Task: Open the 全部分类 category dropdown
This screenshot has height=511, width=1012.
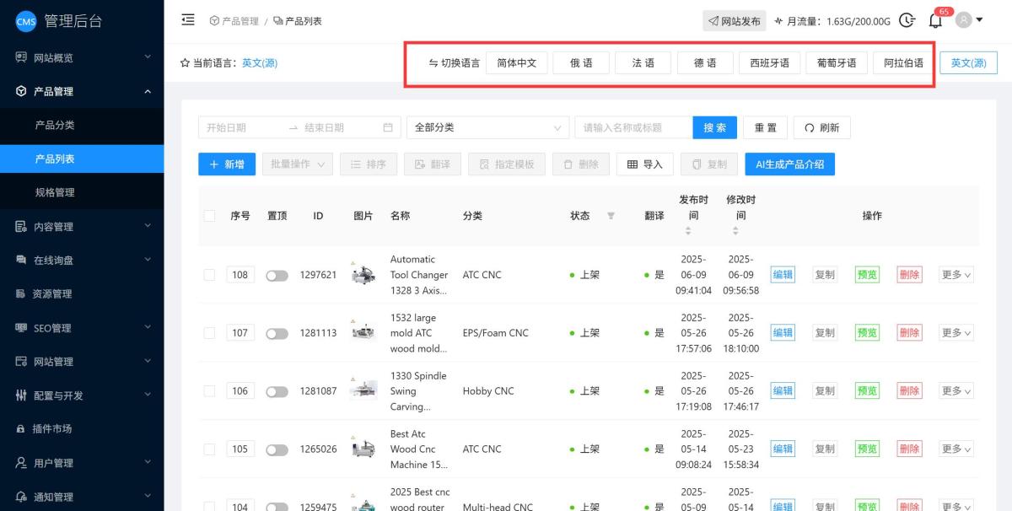Action: click(x=487, y=127)
